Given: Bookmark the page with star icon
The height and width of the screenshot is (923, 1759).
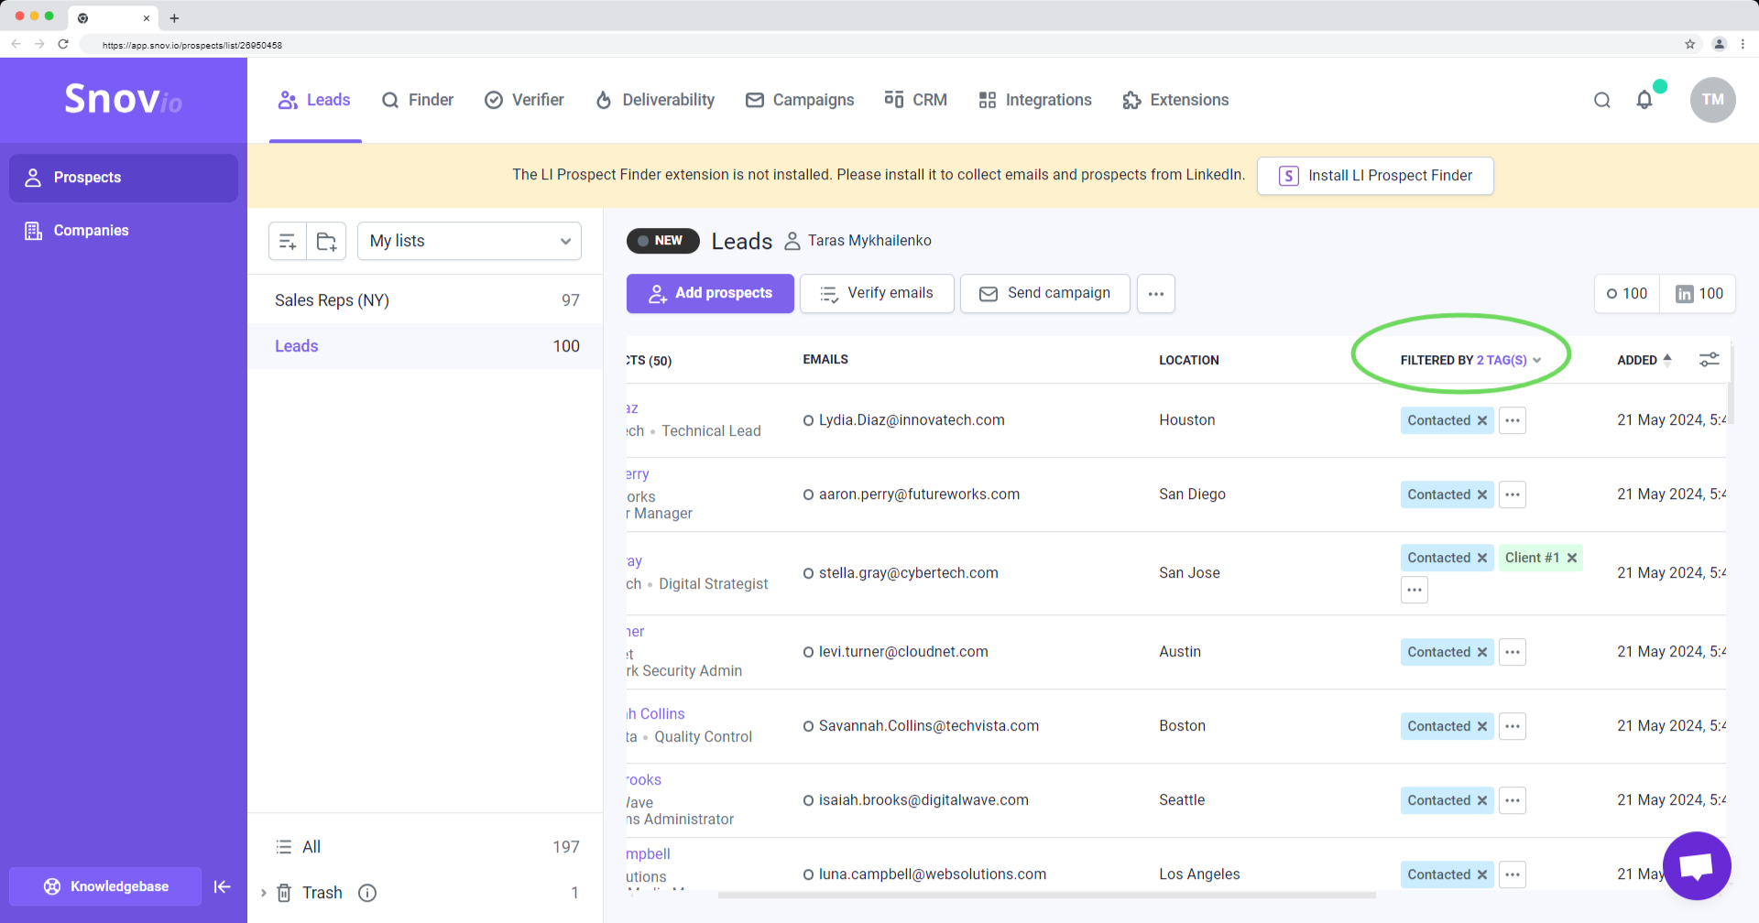Looking at the screenshot, I should pos(1690,44).
